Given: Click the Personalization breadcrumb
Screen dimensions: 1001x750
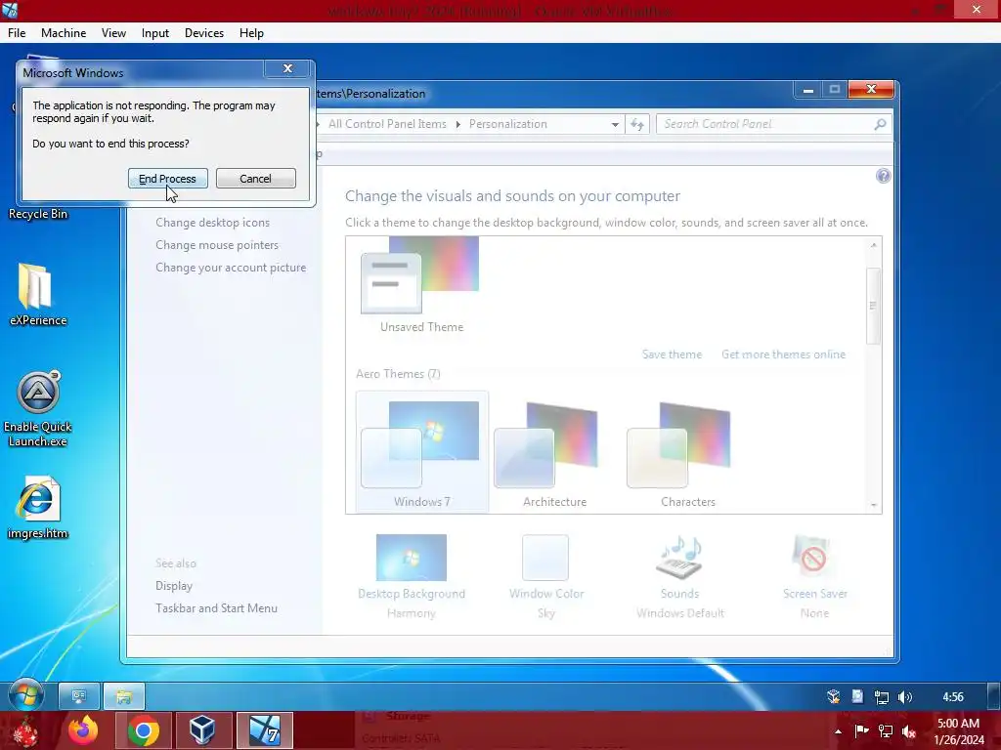Looking at the screenshot, I should [508, 124].
